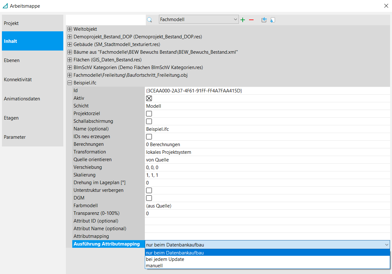Enable the Schallabschirmung checkbox
This screenshot has height=274, width=392.
[149, 121]
